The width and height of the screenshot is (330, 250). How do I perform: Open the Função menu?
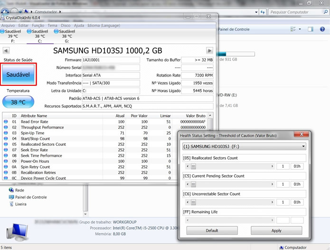pyautogui.click(x=38, y=26)
